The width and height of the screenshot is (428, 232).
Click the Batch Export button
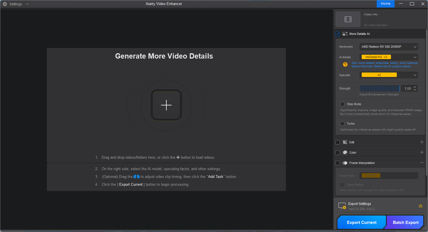click(x=405, y=223)
